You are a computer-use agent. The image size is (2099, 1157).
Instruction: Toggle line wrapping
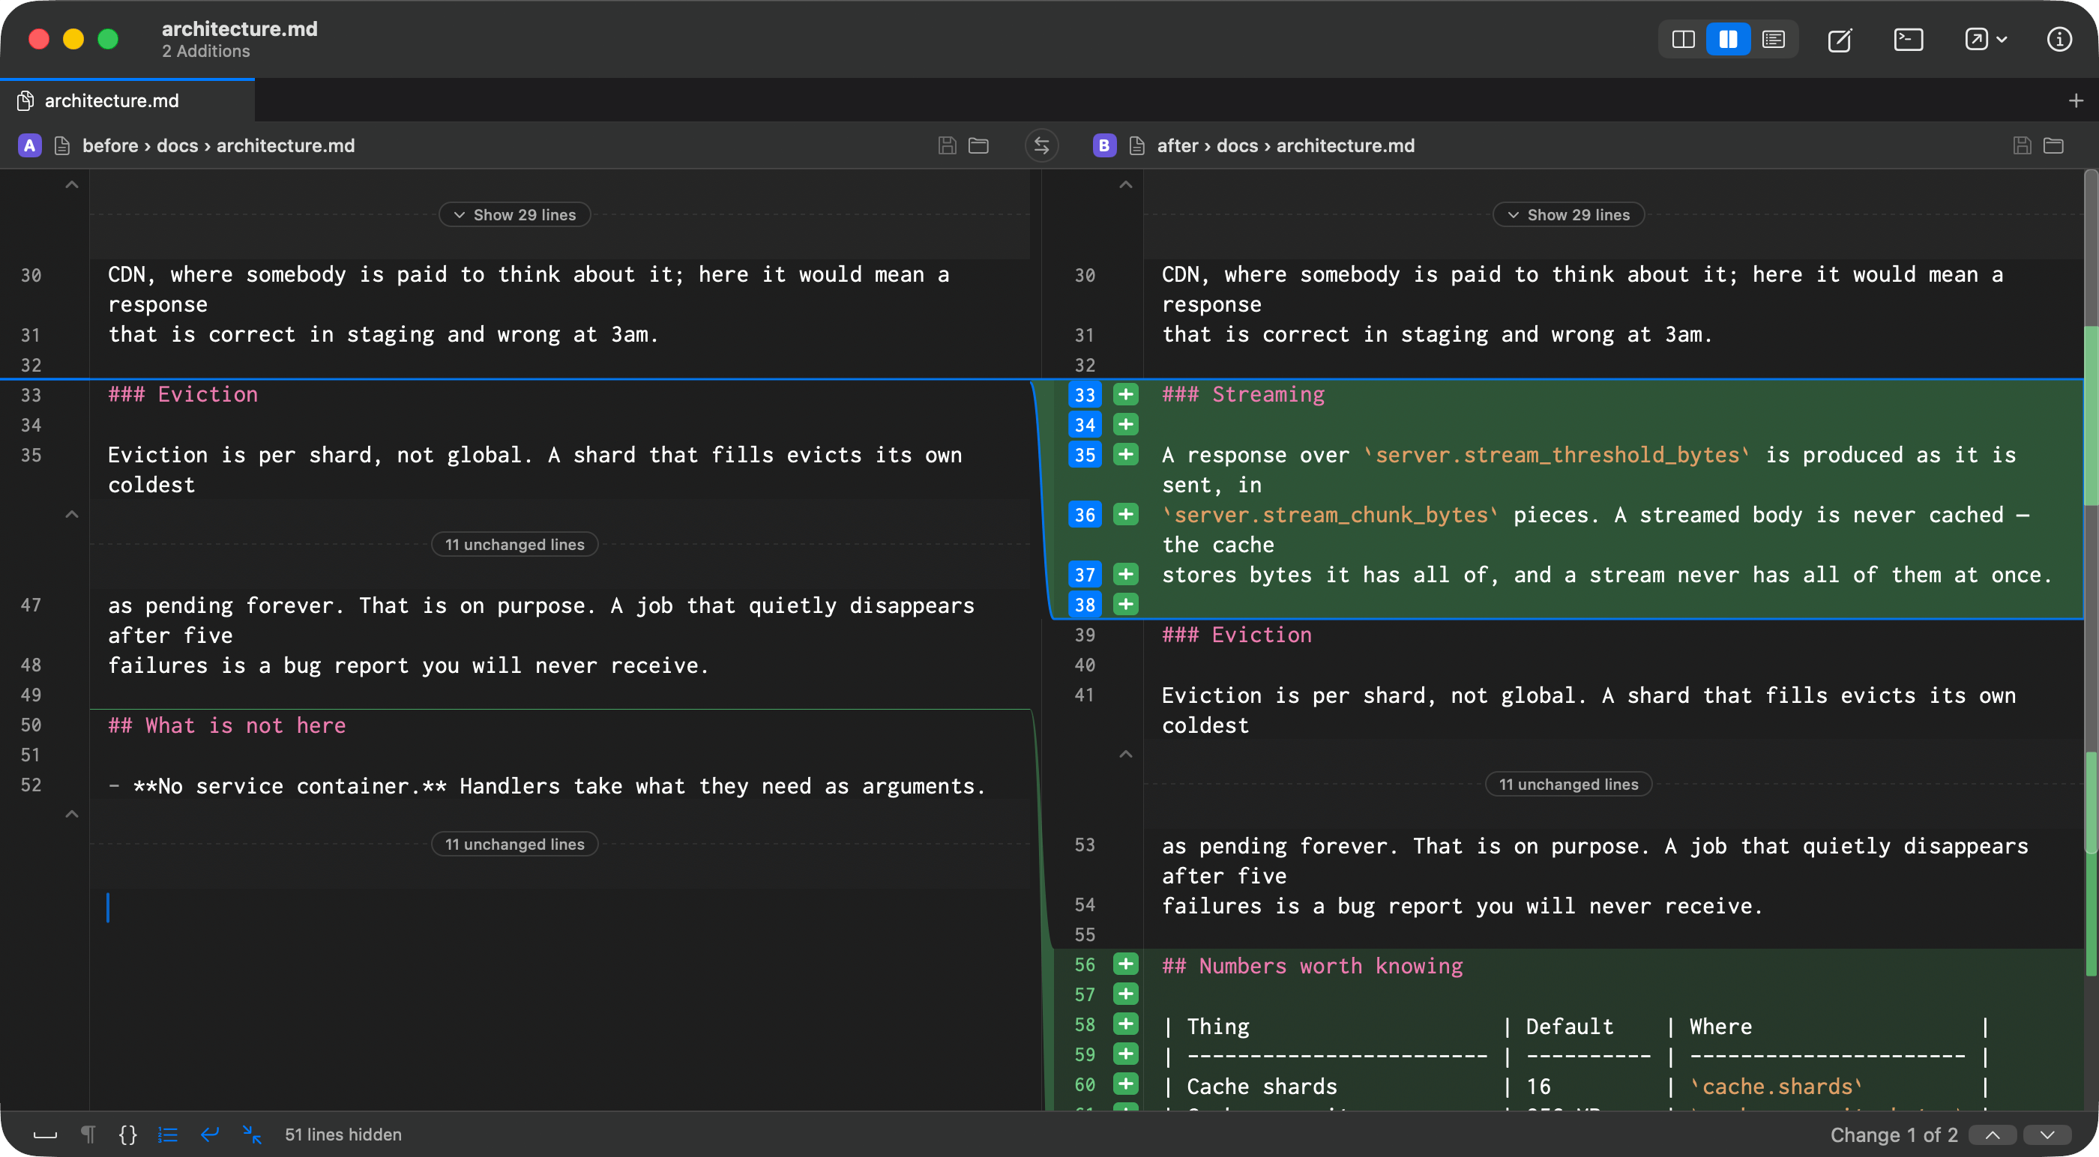click(209, 1135)
